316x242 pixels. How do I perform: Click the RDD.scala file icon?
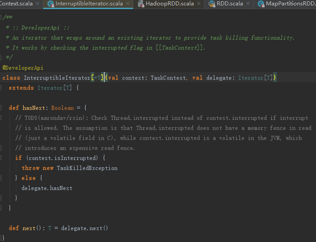click(212, 4)
